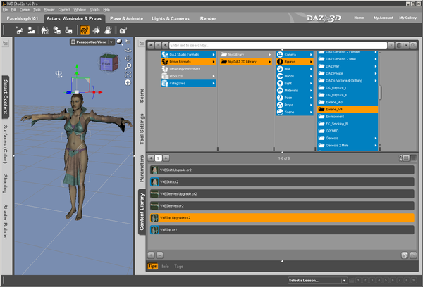Open the Create menu
Screen dimensions: 423x287
(25, 10)
